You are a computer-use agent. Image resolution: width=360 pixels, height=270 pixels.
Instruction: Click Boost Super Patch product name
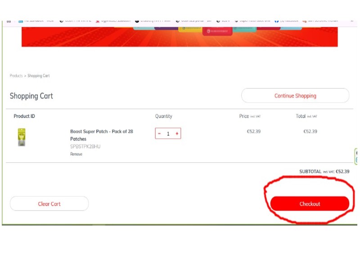[x=102, y=135]
